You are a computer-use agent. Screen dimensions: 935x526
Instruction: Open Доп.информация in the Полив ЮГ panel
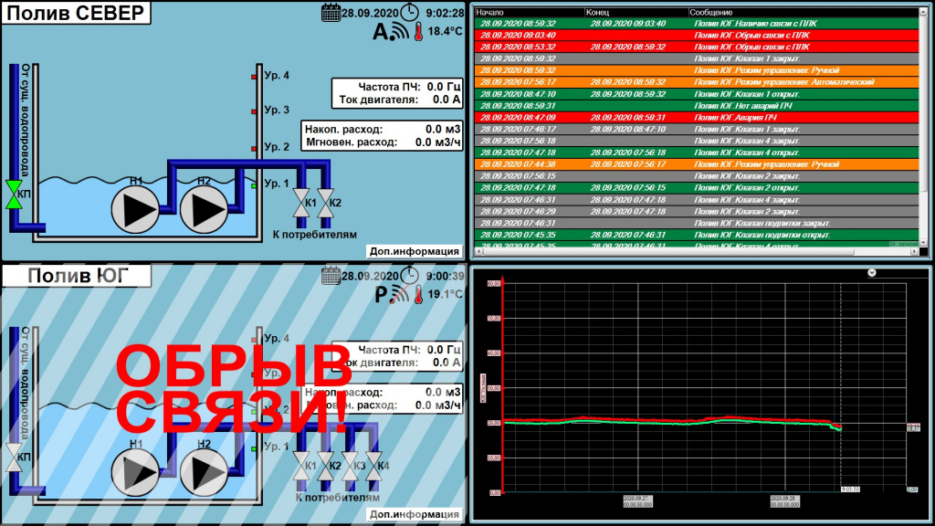tap(415, 514)
